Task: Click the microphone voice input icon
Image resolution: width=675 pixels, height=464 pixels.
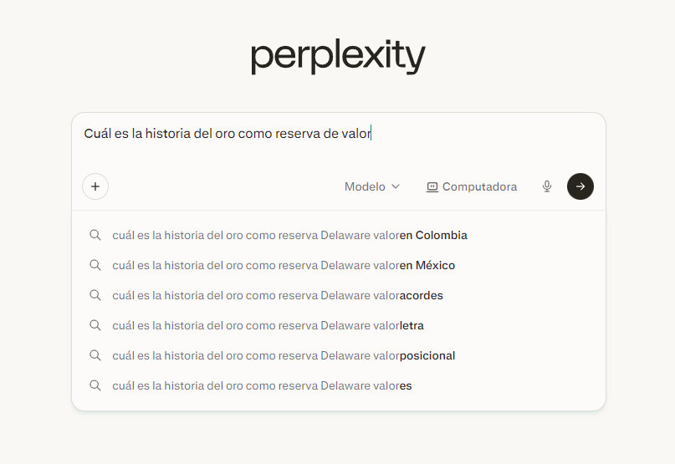Action: pos(547,186)
